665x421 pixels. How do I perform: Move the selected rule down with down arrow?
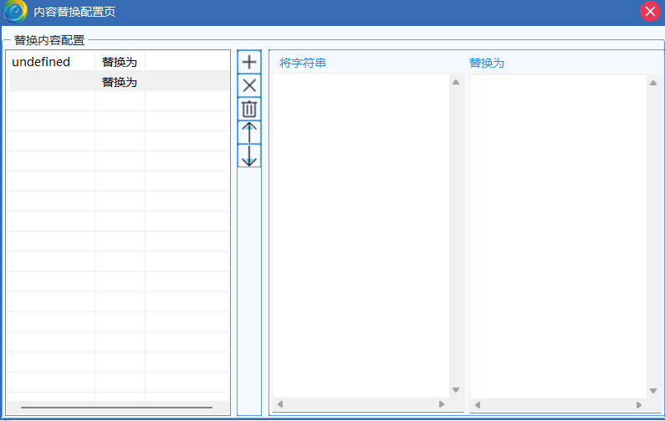click(x=249, y=156)
